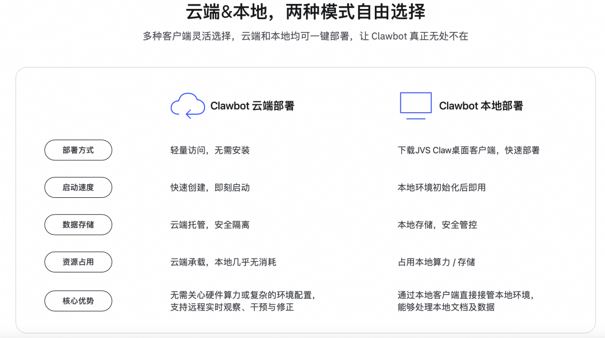Click the subtitle starting with 多种客户端灵活选择
Image resolution: width=605 pixels, height=338 pixels.
tap(305, 36)
